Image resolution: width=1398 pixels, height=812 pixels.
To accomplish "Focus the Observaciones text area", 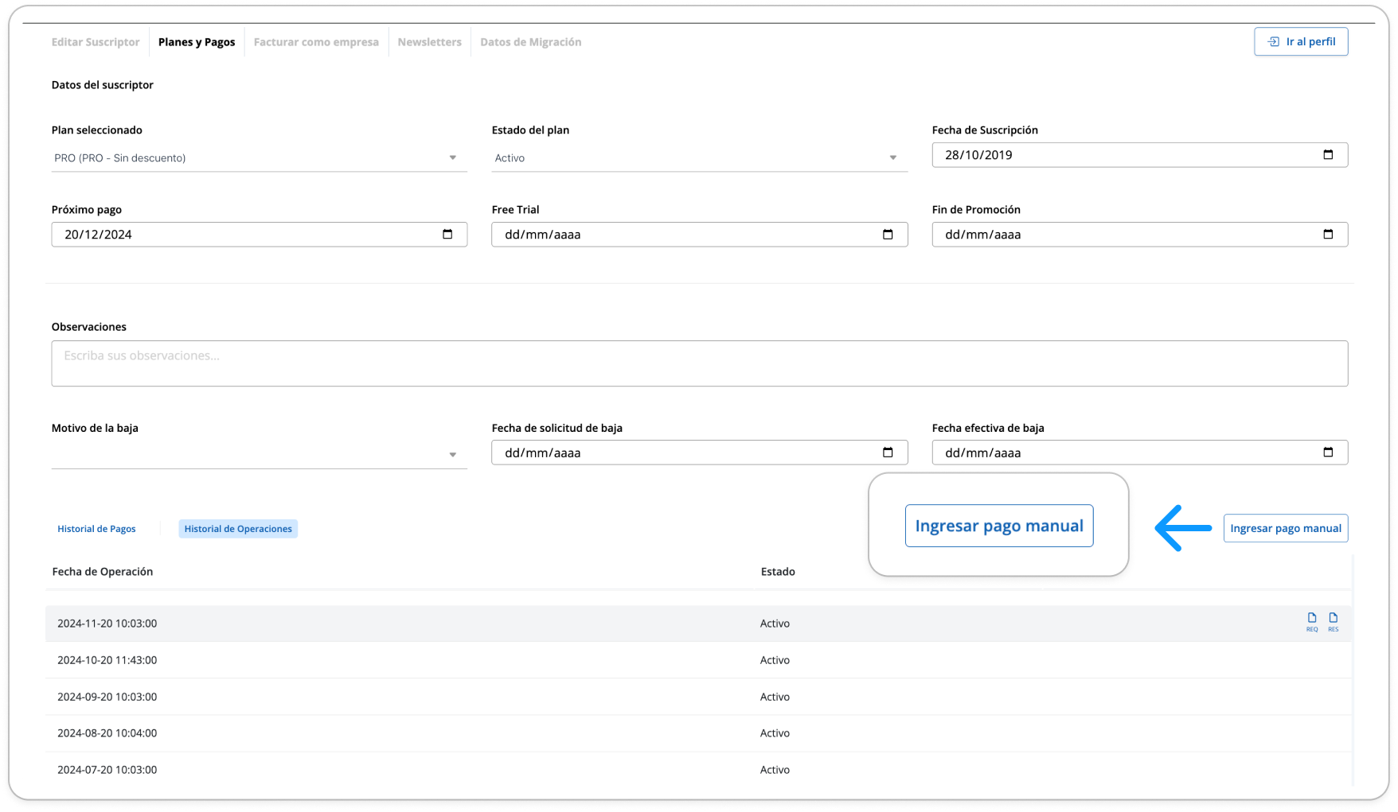I will pos(699,363).
